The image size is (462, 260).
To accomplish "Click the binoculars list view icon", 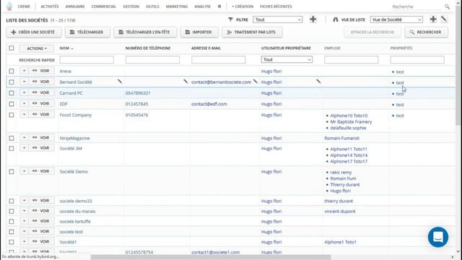I will [x=335, y=19].
